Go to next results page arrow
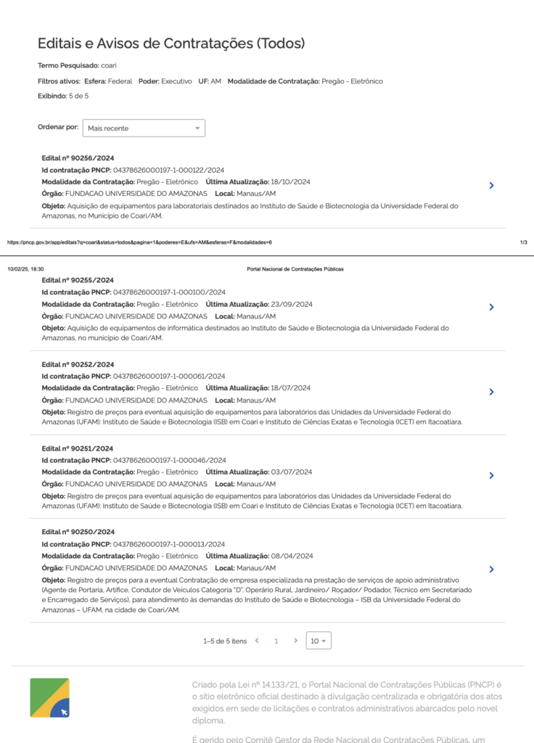 (295, 641)
